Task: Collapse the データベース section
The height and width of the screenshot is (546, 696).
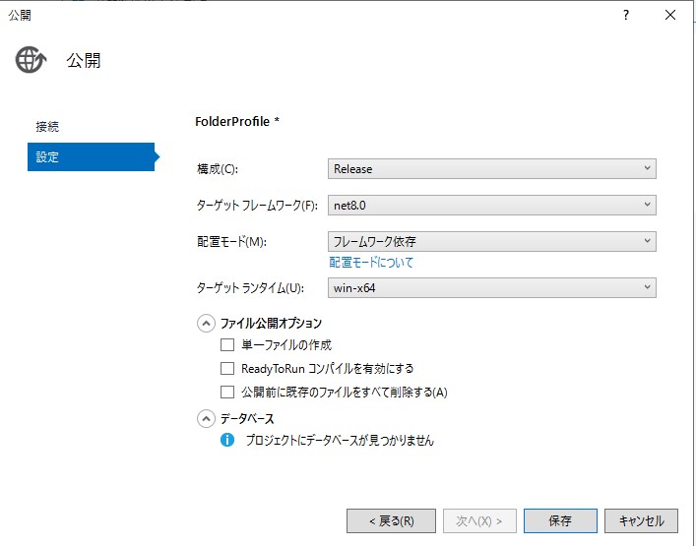Action: point(206,419)
